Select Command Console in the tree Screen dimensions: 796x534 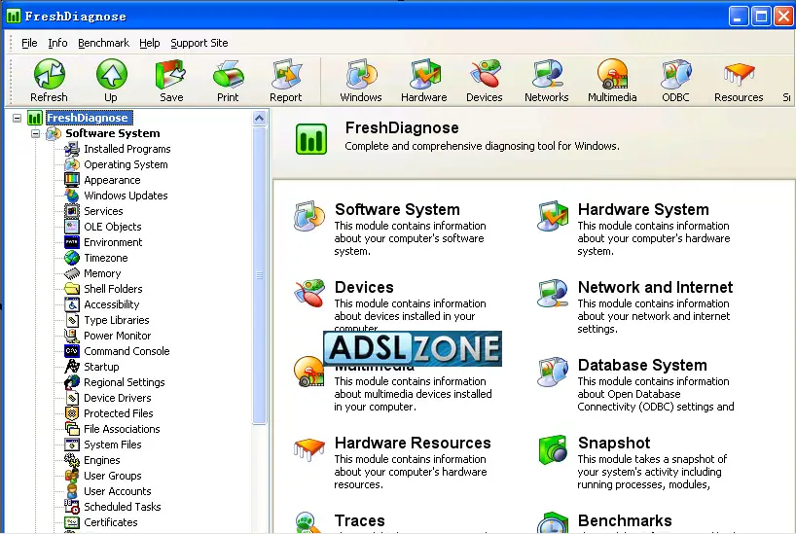pyautogui.click(x=127, y=351)
